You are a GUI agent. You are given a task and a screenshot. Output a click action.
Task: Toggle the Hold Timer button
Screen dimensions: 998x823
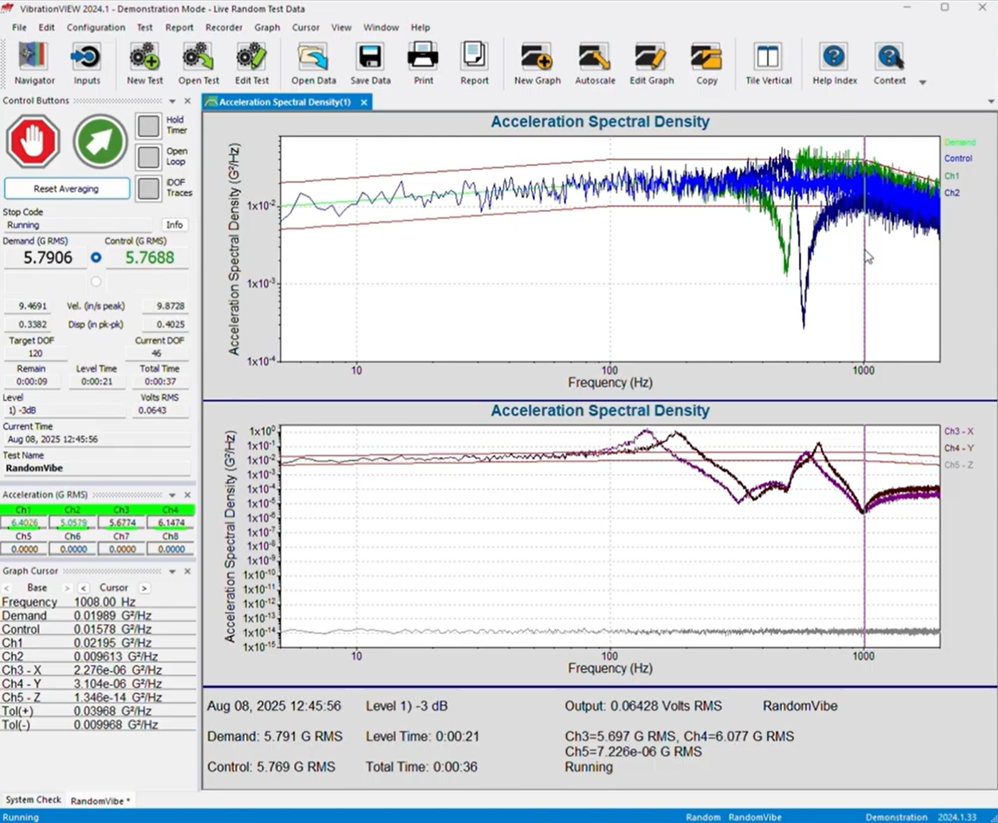tap(149, 126)
